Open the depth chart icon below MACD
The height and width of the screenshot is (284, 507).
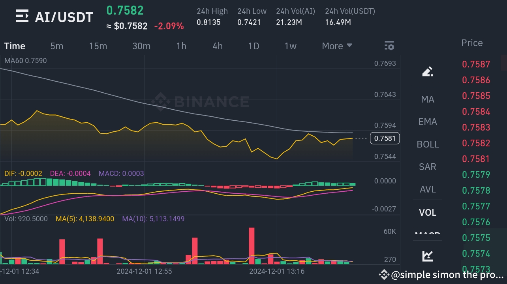pyautogui.click(x=428, y=256)
